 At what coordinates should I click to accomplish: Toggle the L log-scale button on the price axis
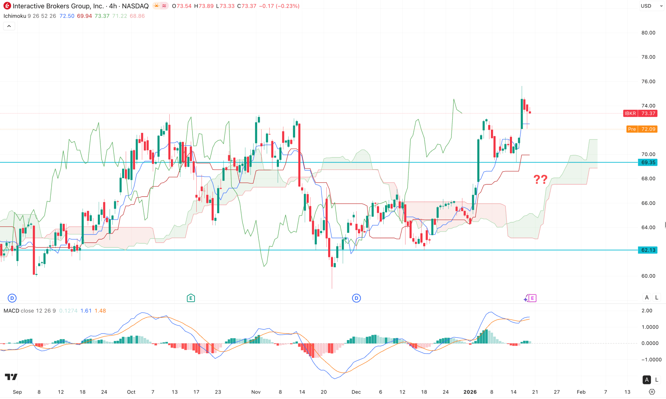[656, 297]
